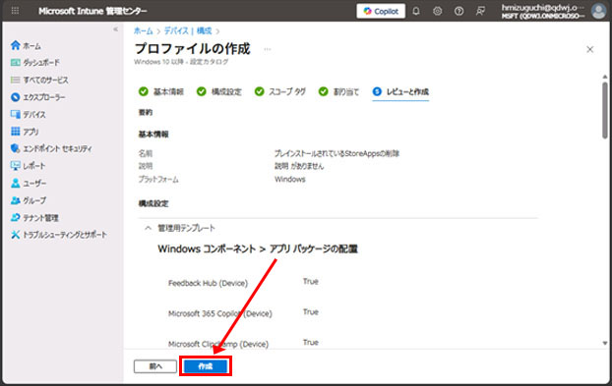Image resolution: width=612 pixels, height=386 pixels.
Task: Select the レビューと作成 step
Action: (x=400, y=92)
